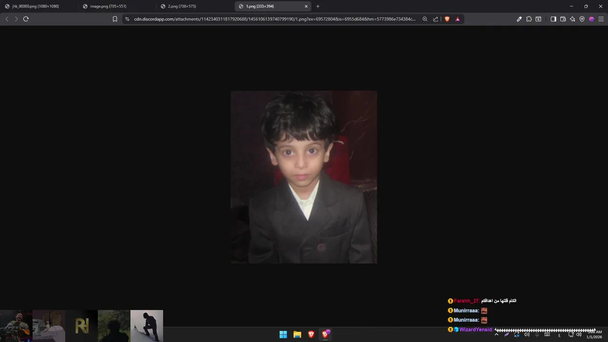Open site information icon beside the URL

[x=127, y=19]
